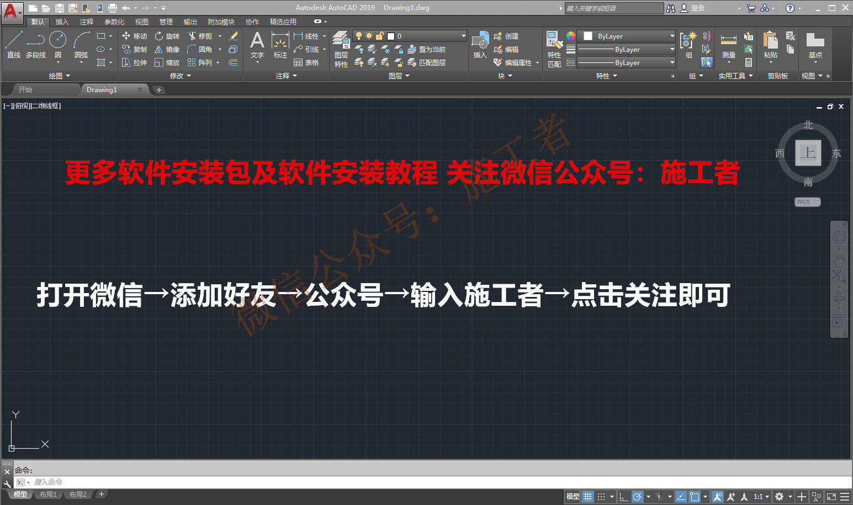Select the Dimension (标注) tool
Screen dimensions: 853x505
tap(280, 44)
